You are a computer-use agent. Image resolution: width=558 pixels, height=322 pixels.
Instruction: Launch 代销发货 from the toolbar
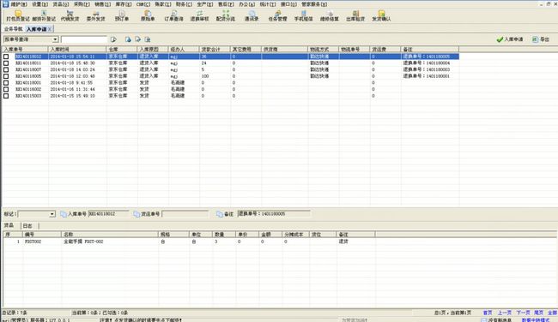pos(70,16)
